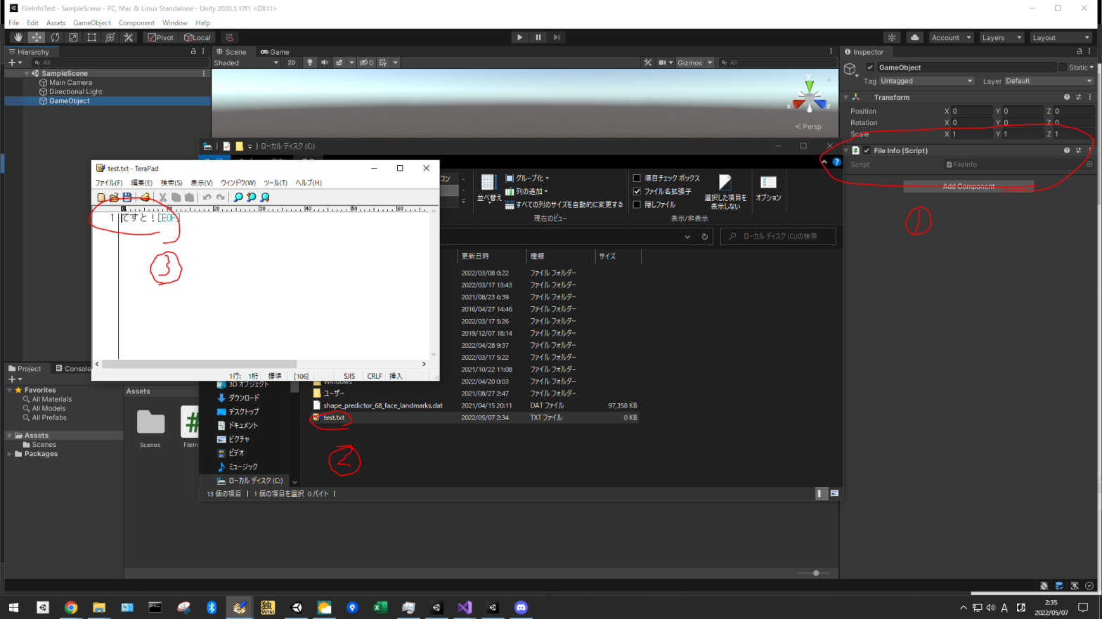This screenshot has height=619, width=1102.
Task: Toggle scene audio speaker icon
Action: 324,63
